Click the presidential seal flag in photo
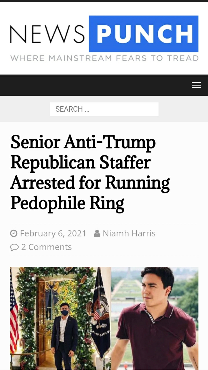This screenshot has height=370, width=208. [100, 313]
